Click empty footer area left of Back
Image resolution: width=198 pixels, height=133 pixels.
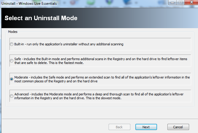tap(53, 127)
